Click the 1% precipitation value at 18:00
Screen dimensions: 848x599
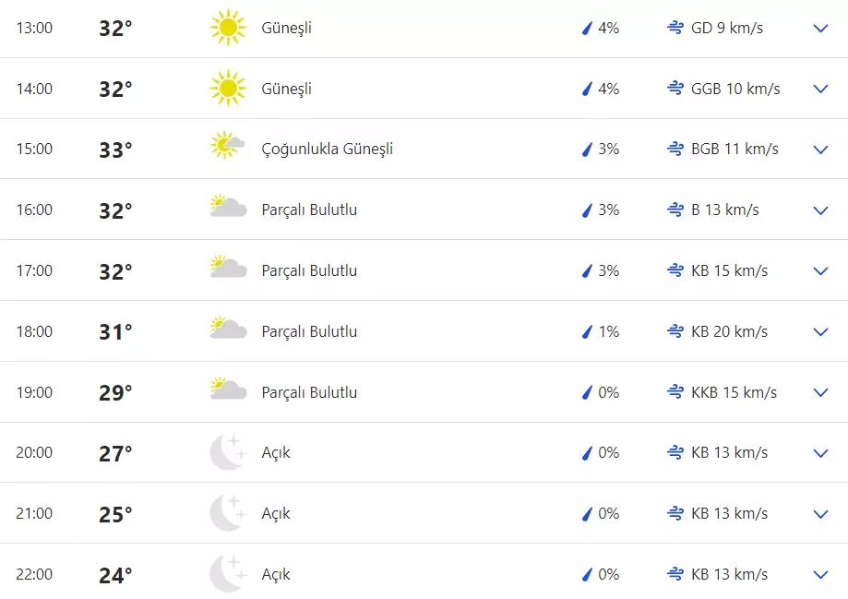point(608,331)
